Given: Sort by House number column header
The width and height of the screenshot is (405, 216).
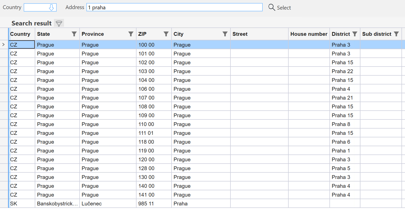Looking at the screenshot, I should click(309, 34).
